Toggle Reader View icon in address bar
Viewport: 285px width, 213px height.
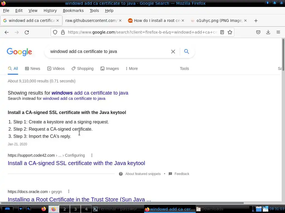coord(222,32)
